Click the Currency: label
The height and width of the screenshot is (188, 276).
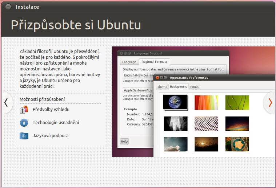click(x=134, y=124)
